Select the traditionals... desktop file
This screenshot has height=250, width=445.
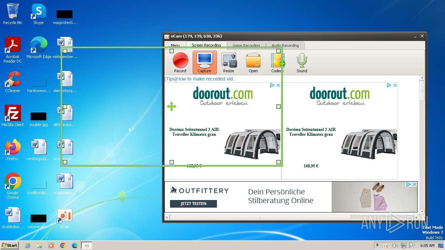pyautogui.click(x=39, y=187)
